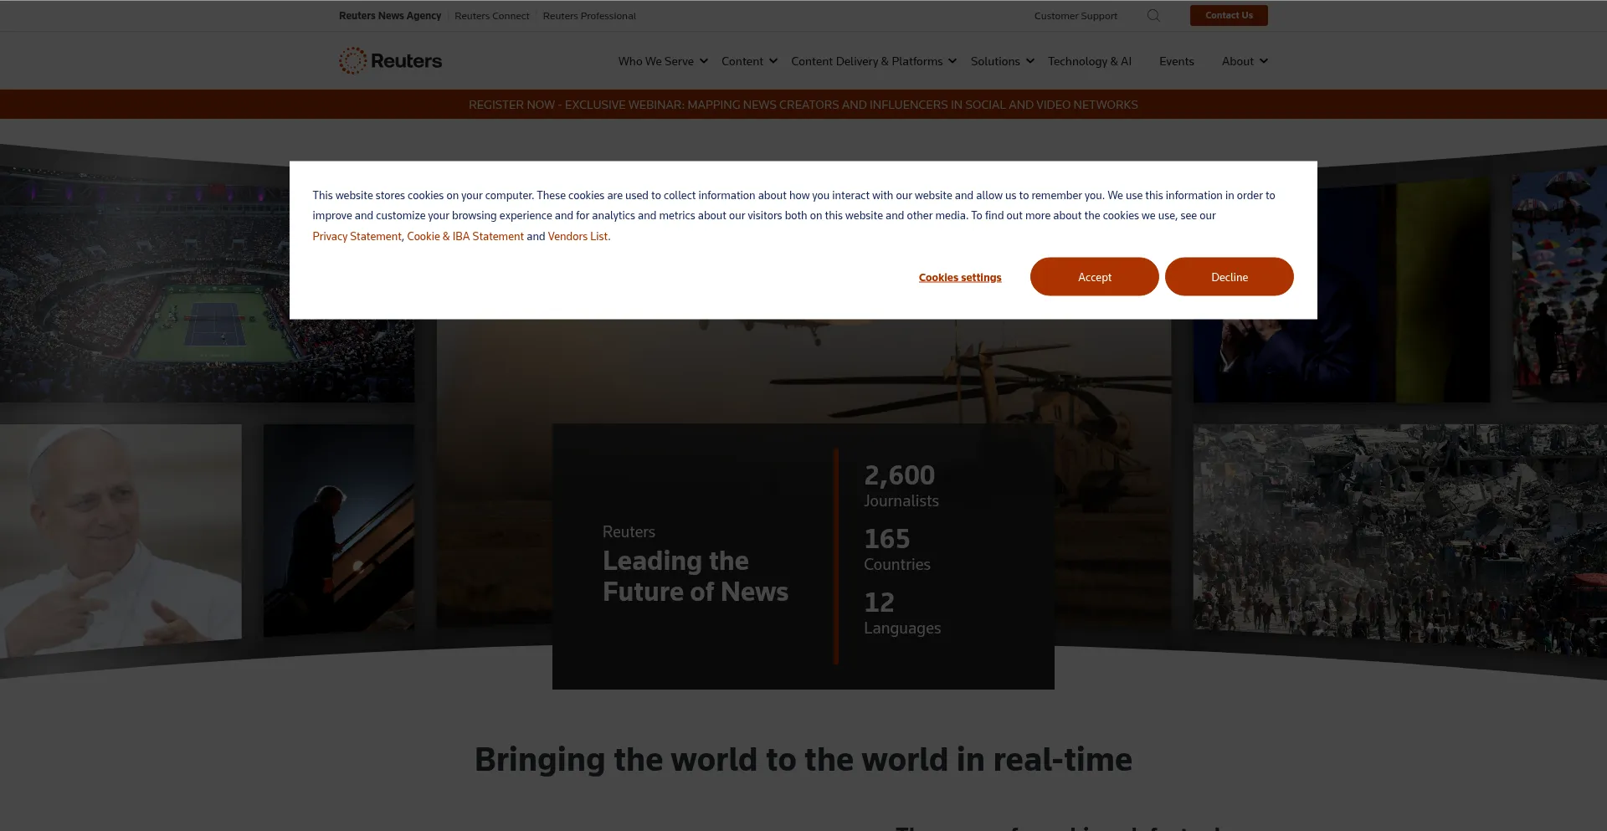
Task: Switch to Reuters Professional
Action: pos(589,16)
